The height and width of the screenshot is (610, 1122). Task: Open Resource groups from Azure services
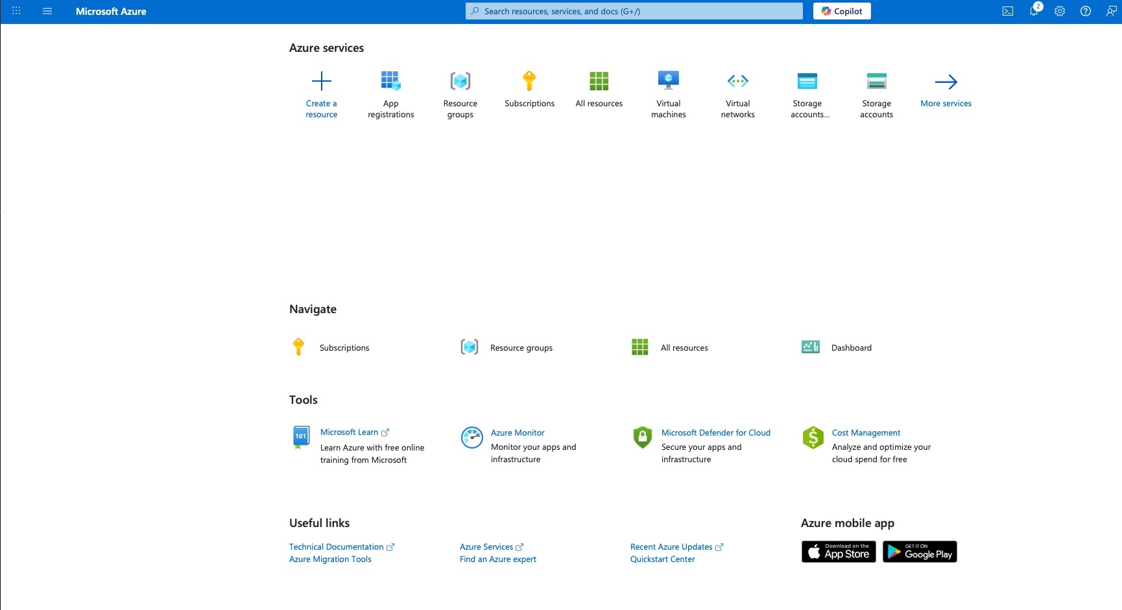coord(460,94)
